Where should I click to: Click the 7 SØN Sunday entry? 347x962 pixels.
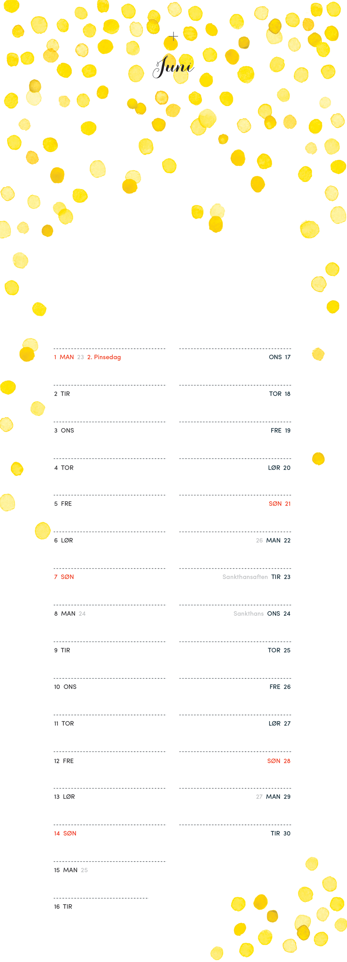pyautogui.click(x=64, y=577)
